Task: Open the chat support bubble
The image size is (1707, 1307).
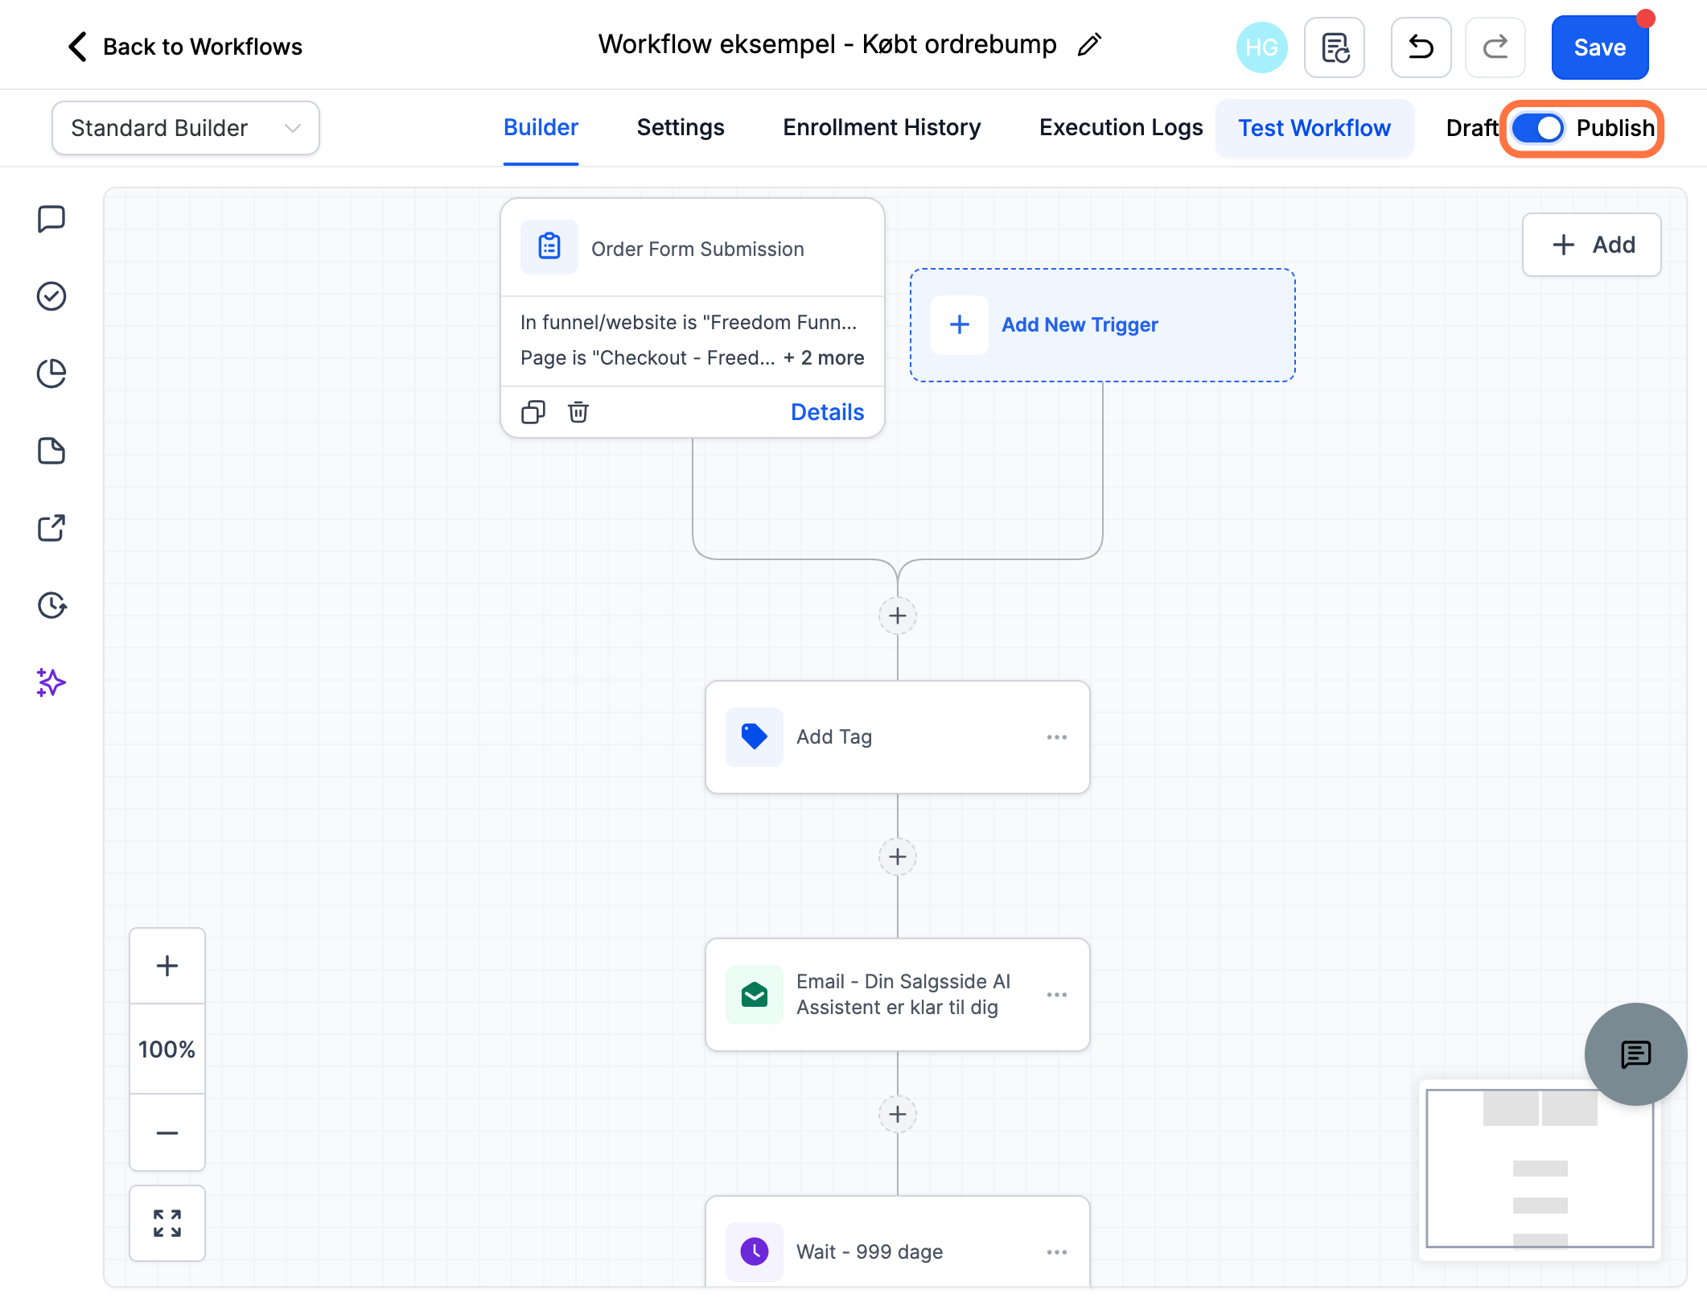Action: pos(1635,1053)
